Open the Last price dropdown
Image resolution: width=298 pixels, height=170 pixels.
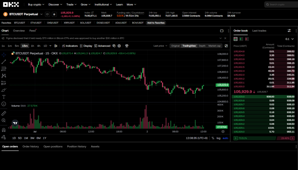[x=160, y=46]
